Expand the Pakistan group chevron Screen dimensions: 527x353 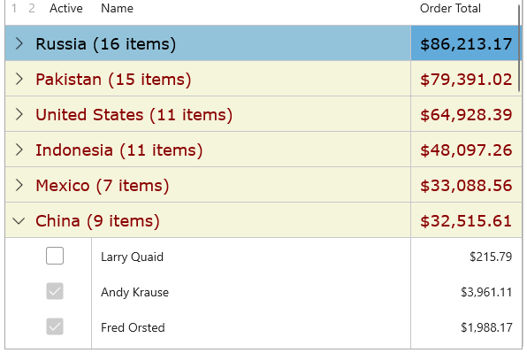[x=19, y=79]
